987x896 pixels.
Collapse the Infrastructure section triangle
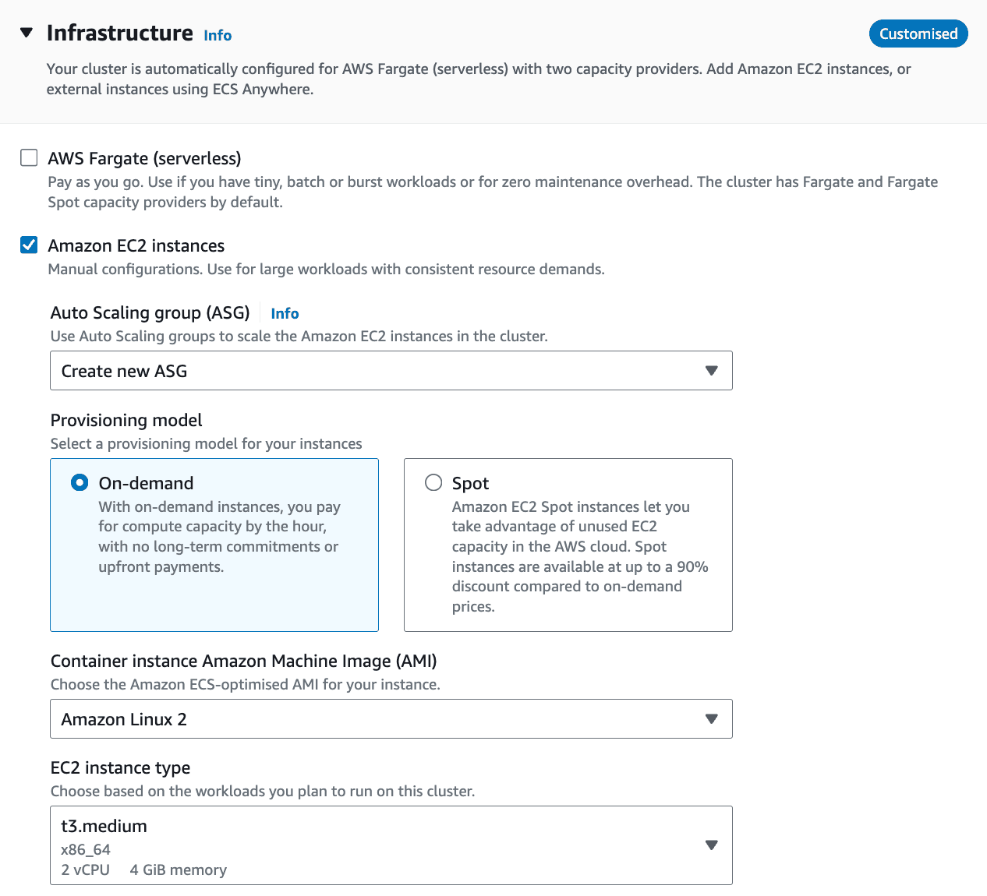point(27,33)
